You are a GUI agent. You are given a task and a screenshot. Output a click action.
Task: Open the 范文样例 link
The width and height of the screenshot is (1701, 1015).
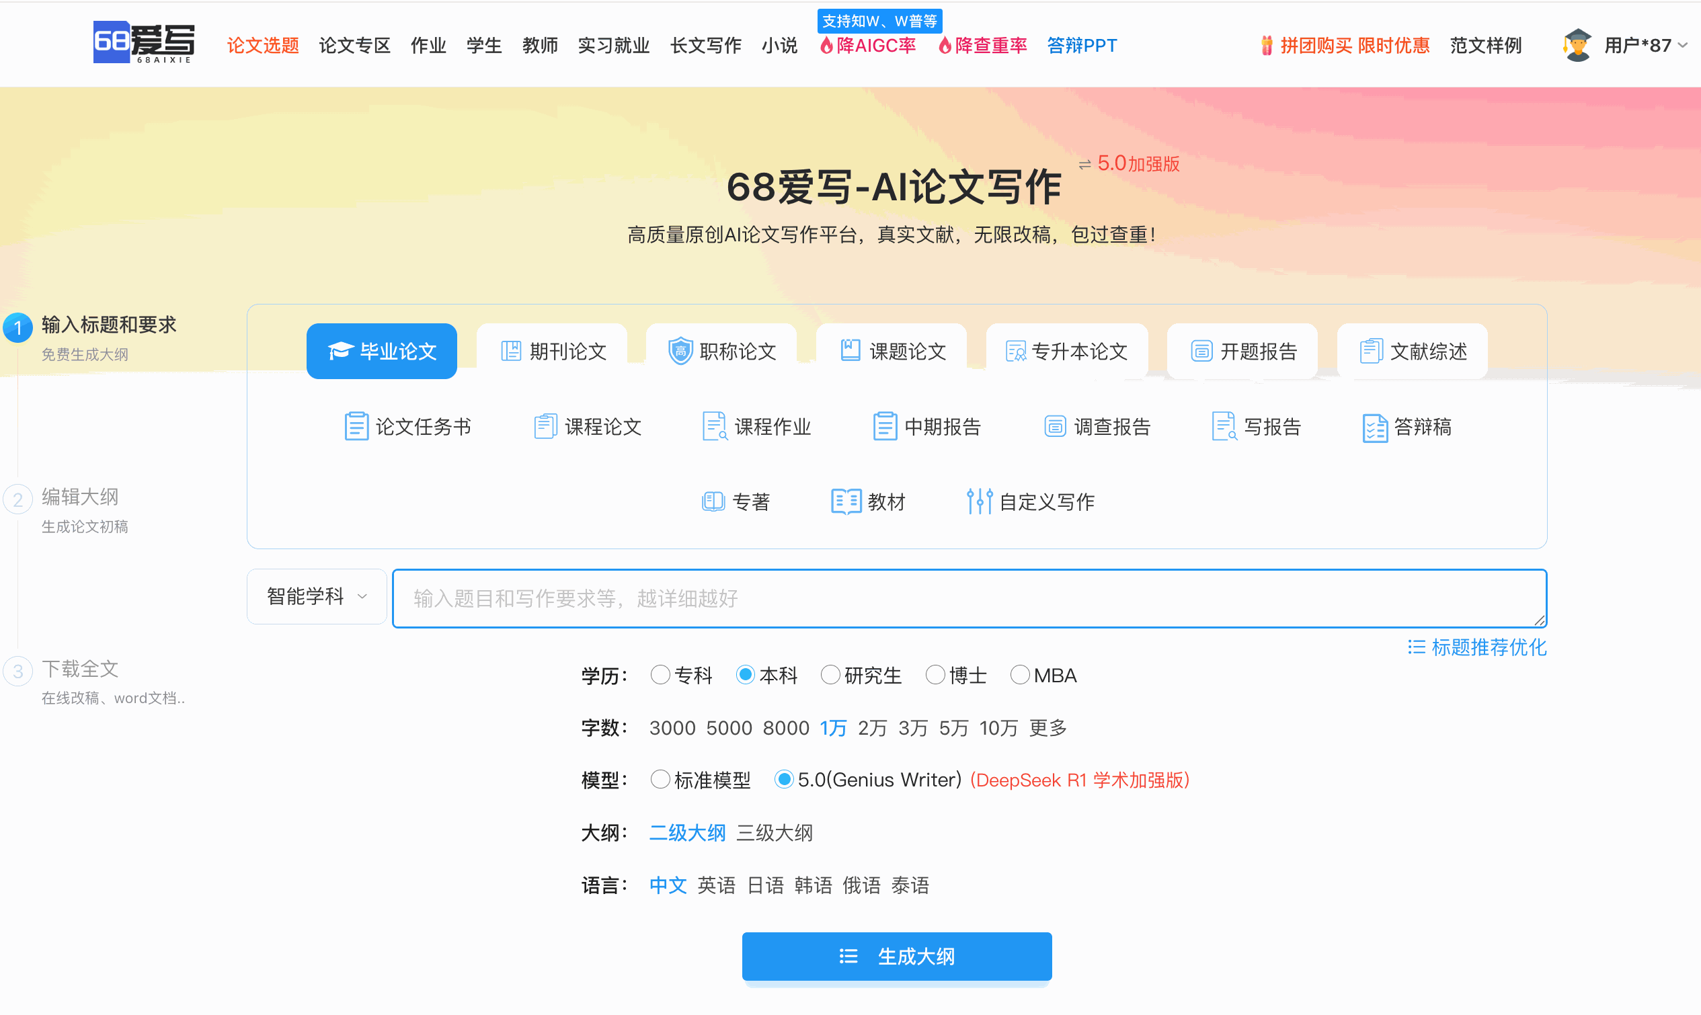point(1486,46)
